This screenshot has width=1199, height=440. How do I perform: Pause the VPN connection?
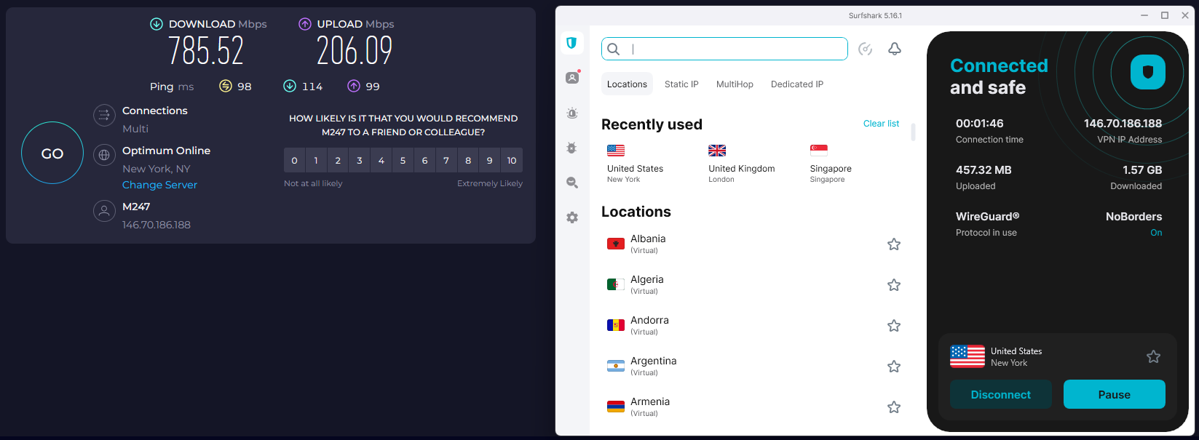pos(1115,394)
